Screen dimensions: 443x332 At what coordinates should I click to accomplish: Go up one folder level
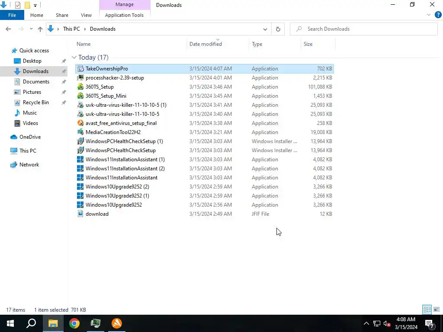pyautogui.click(x=40, y=29)
